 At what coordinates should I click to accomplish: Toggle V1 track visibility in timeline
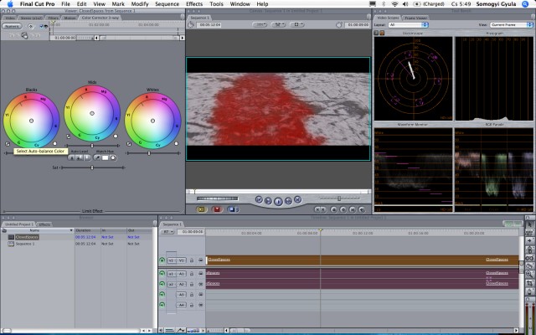pos(162,260)
